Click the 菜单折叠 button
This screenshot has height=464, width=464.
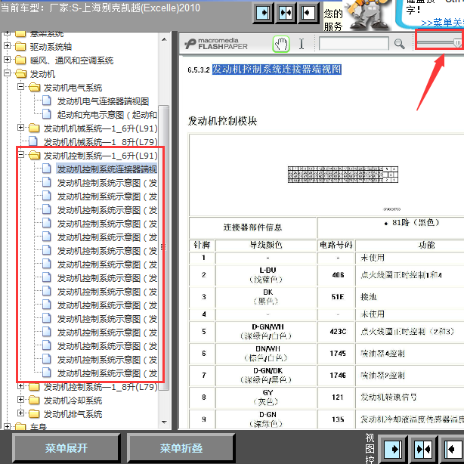(x=181, y=448)
